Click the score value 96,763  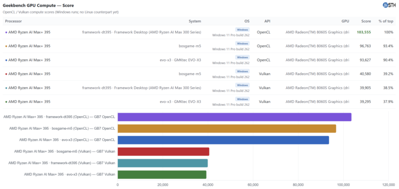(365, 46)
